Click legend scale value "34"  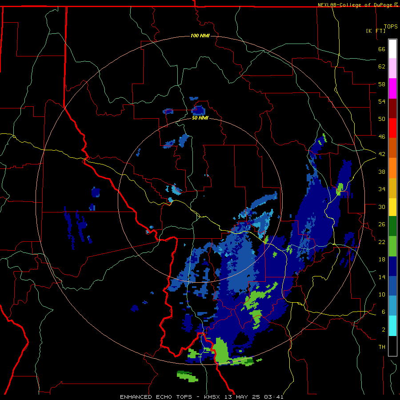point(382,189)
